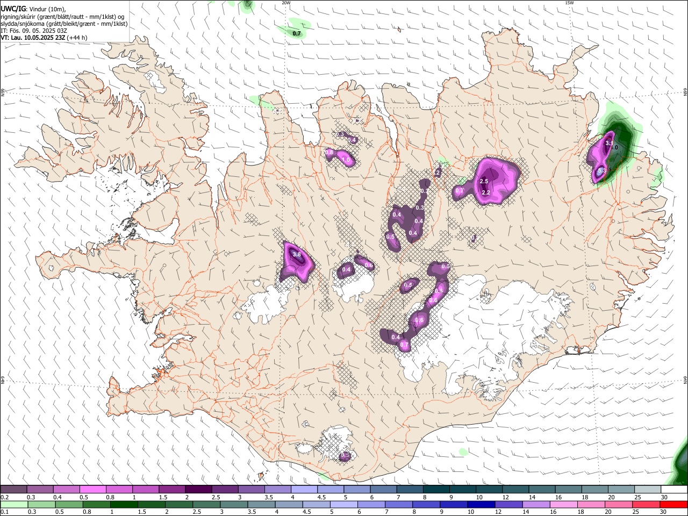Click the 'UWC/IG: Vindur (10m)' title line
688x516 pixels.
point(33,10)
